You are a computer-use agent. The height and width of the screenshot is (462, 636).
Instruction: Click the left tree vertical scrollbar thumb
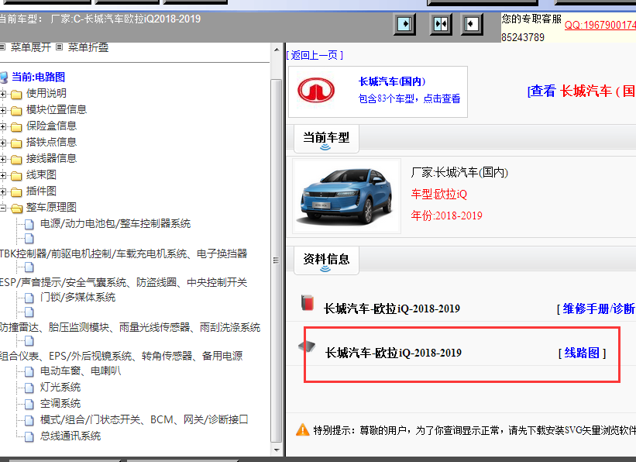(277, 260)
